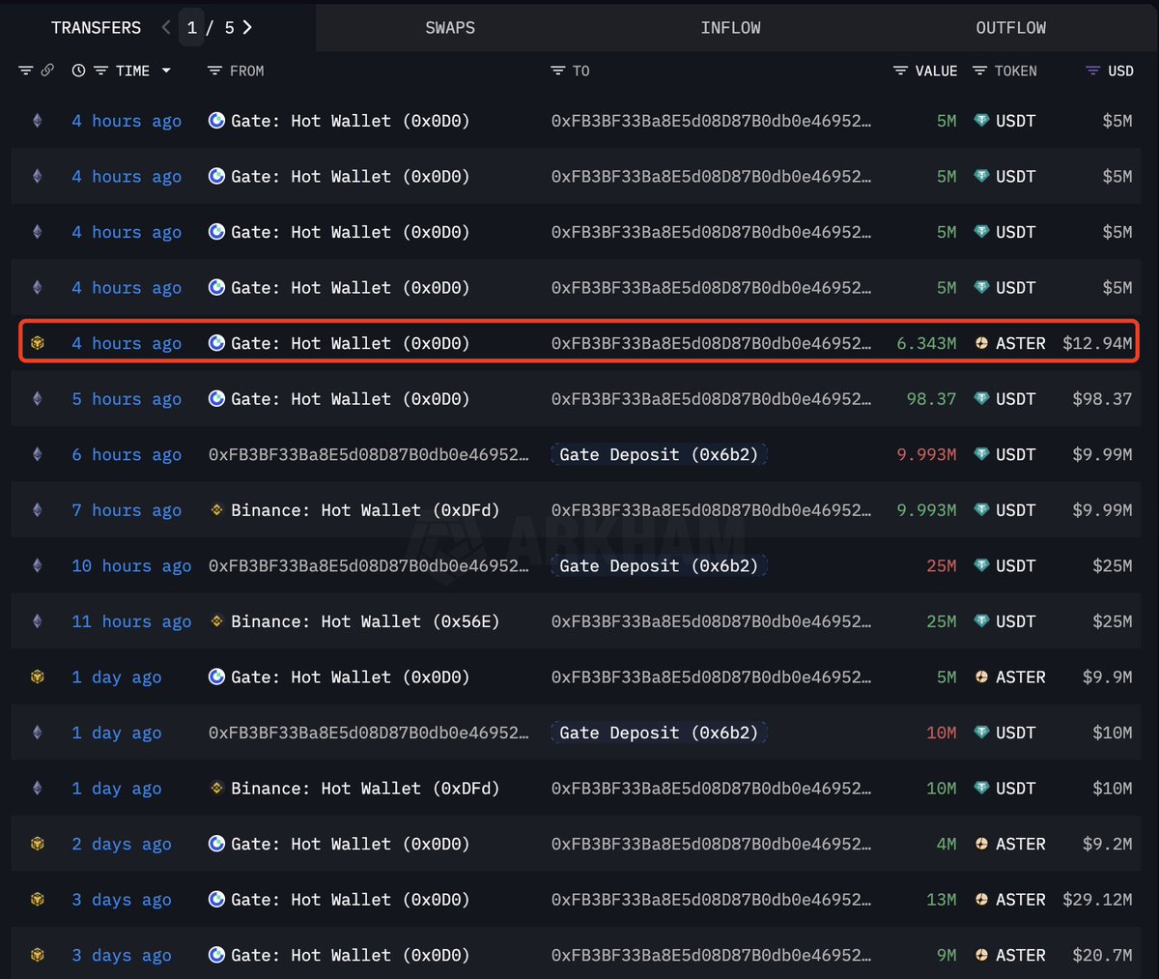Open 0xFB3BF33... recipient address in $12.94M row
The image size is (1159, 979).
click(711, 343)
